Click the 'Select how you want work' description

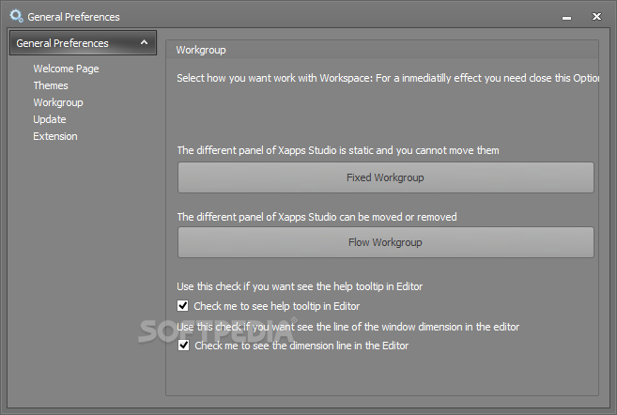click(385, 78)
